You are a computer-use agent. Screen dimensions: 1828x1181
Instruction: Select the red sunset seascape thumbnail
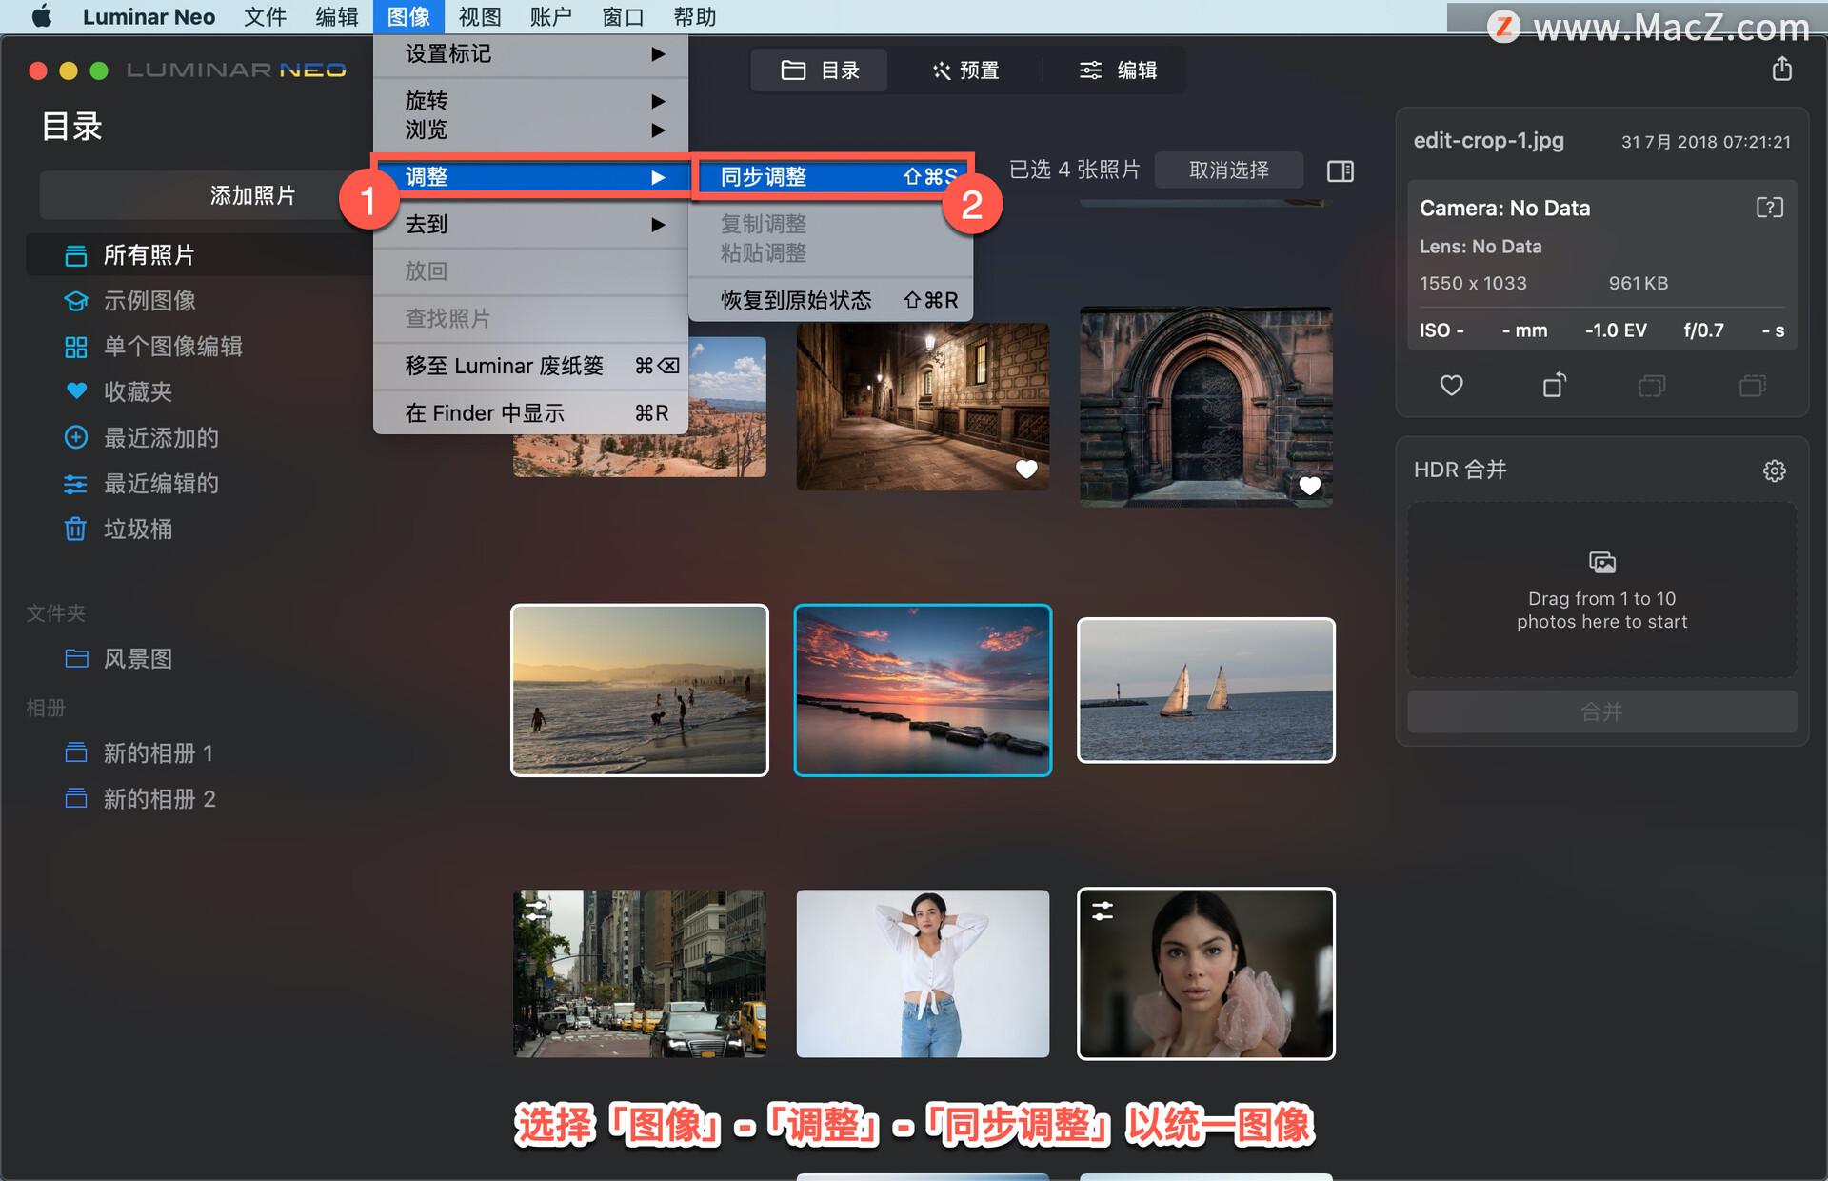923,691
